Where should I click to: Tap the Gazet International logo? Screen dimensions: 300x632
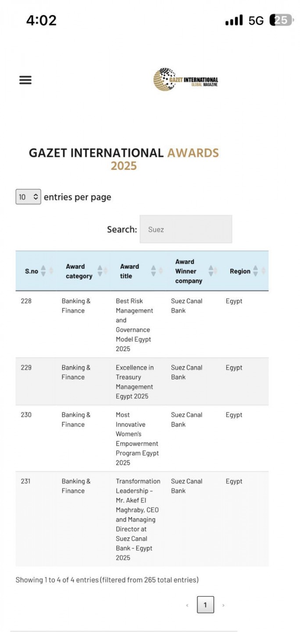(186, 80)
